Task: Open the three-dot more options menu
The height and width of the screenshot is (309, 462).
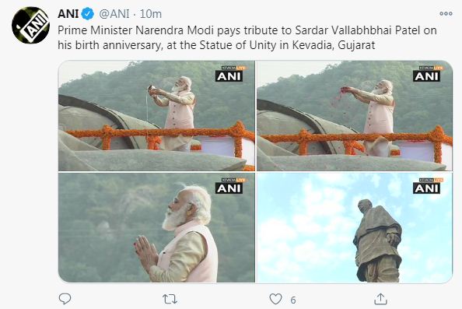Action: pyautogui.click(x=446, y=13)
